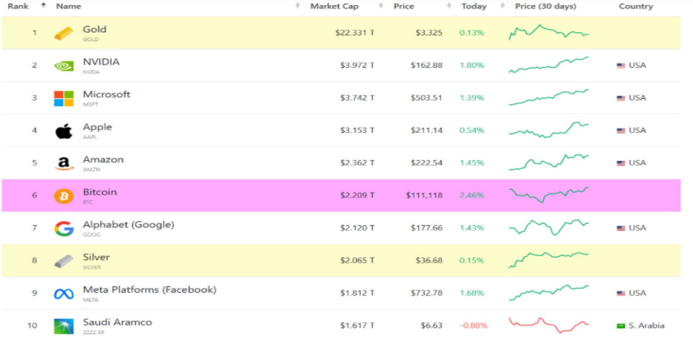
Task: Click Bitcoin price $111,118
Action: (424, 195)
